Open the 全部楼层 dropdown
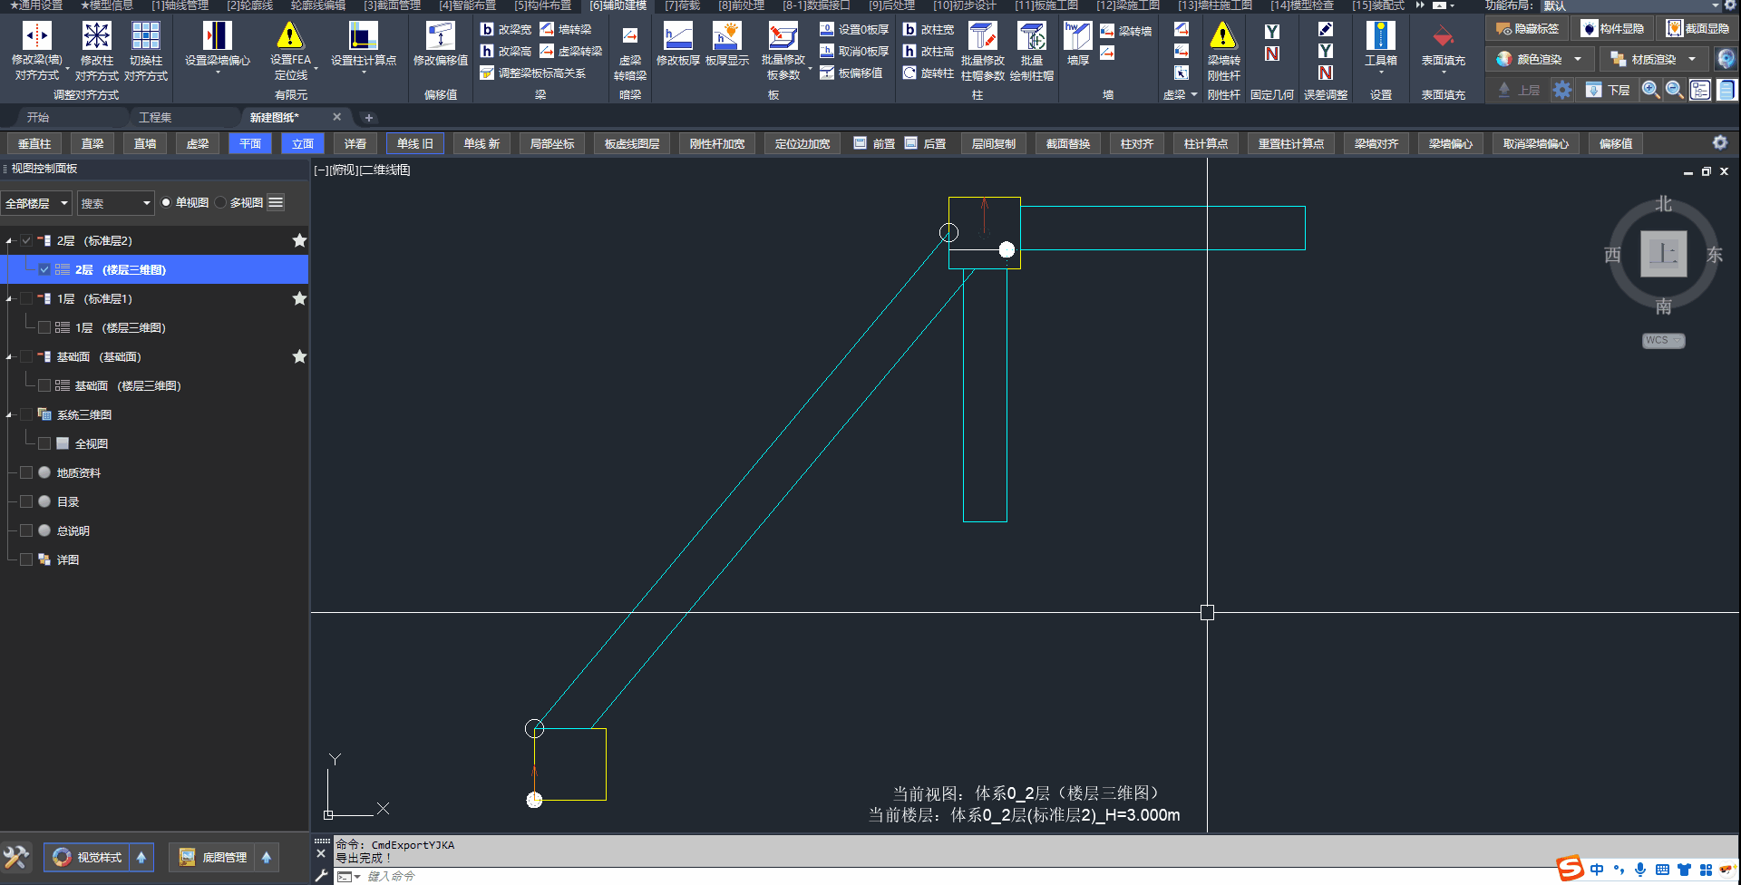The image size is (1741, 885). tap(37, 203)
